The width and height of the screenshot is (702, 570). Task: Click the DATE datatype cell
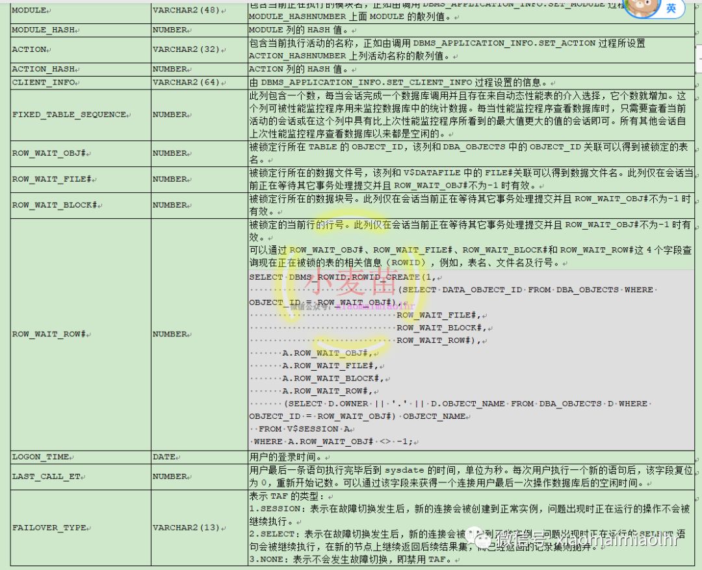pos(200,457)
